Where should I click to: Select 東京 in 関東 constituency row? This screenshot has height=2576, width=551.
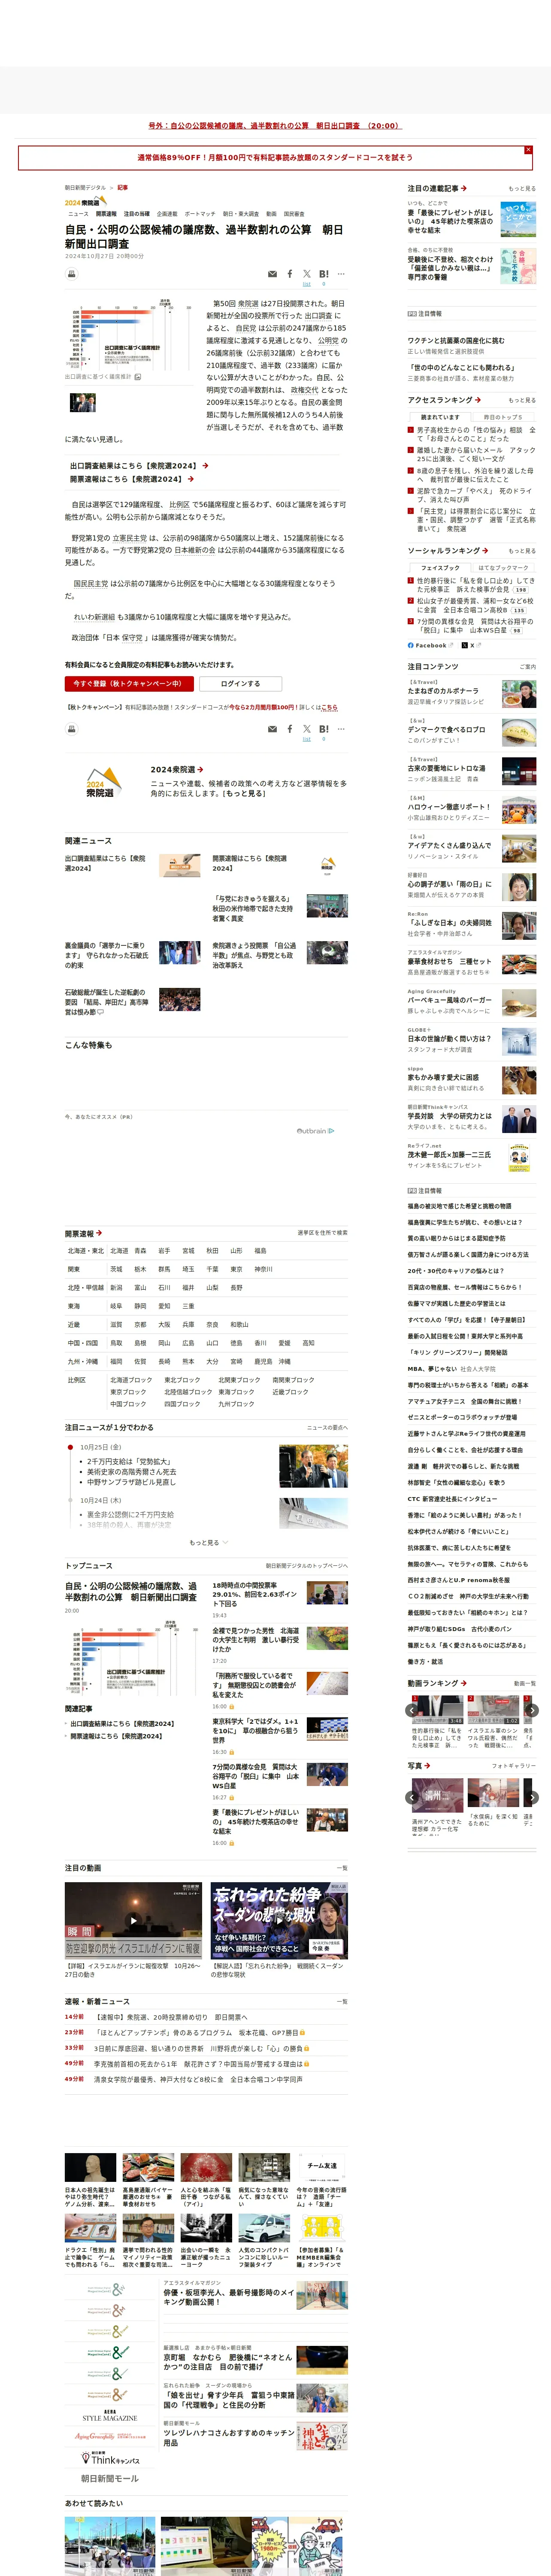[x=236, y=1269]
